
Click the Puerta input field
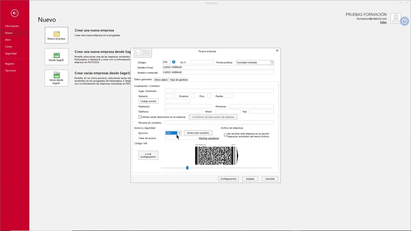(230, 96)
